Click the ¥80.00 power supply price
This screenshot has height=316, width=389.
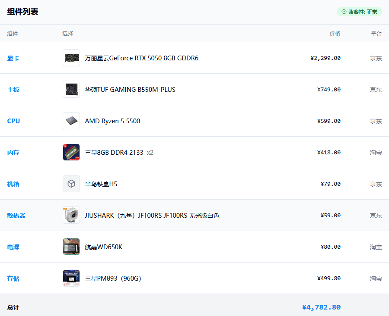[x=331, y=247]
